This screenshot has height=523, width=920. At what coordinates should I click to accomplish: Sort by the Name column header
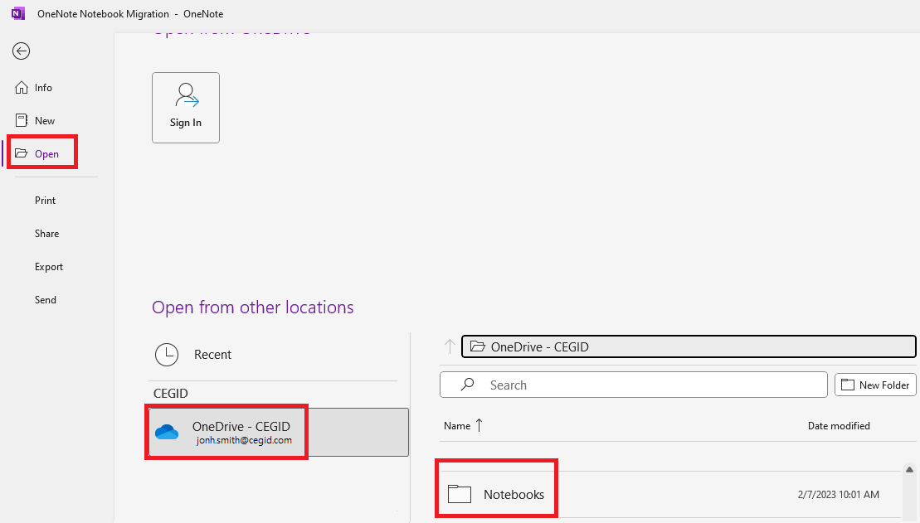463,426
